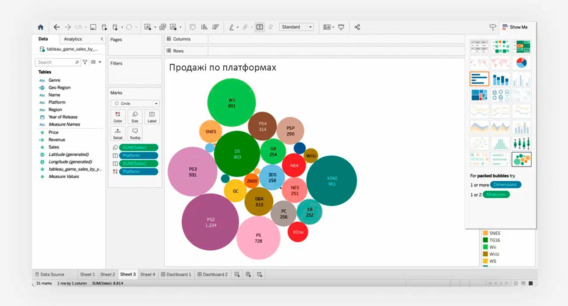Image resolution: width=568 pixels, height=306 pixels.
Task: Click the Tooltip button on Marks card
Action: click(135, 133)
